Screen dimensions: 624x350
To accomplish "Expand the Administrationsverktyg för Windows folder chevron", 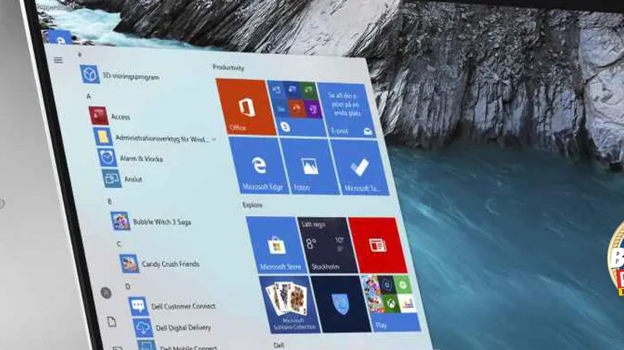I will [214, 140].
